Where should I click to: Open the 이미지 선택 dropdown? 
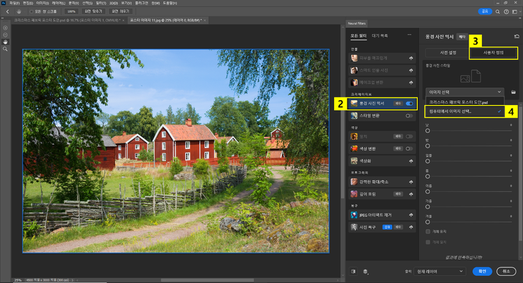tap(464, 92)
